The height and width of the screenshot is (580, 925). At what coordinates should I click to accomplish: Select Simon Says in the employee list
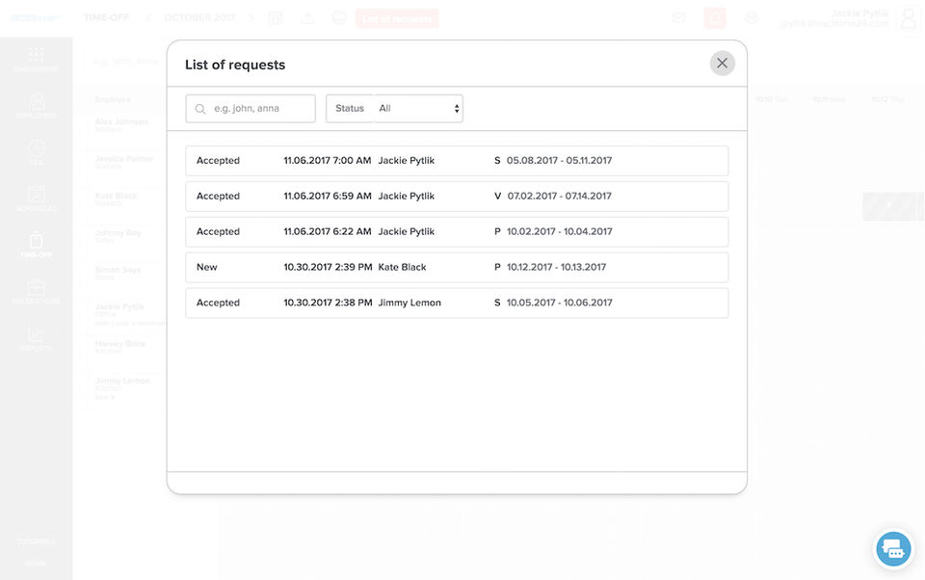(118, 270)
